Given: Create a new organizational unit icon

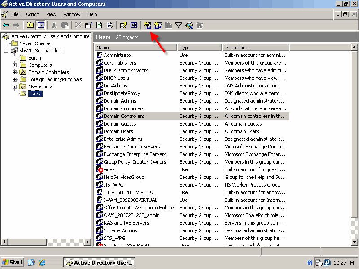Looking at the screenshot, I should click(x=168, y=25).
